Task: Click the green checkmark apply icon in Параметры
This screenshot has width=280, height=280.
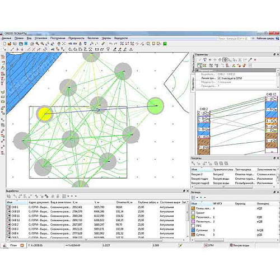Action: point(200,60)
